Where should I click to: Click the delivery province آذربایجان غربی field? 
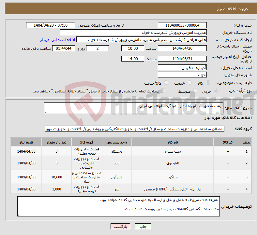[182, 67]
